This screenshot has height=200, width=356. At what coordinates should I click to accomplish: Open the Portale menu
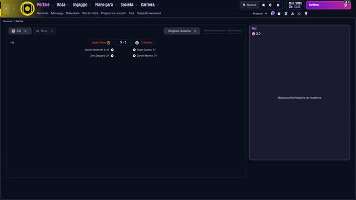(43, 5)
